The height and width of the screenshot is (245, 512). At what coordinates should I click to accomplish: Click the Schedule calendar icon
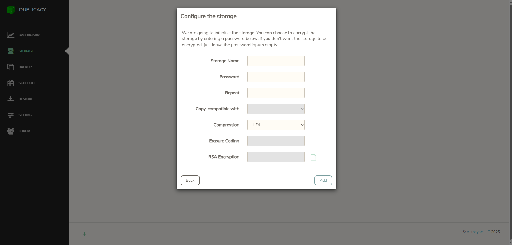click(11, 83)
